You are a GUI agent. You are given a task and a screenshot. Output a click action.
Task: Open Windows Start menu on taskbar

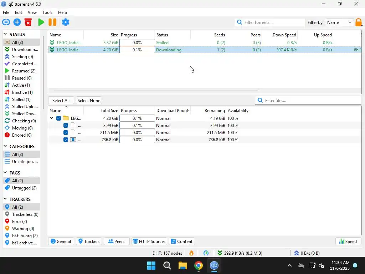pyautogui.click(x=151, y=265)
